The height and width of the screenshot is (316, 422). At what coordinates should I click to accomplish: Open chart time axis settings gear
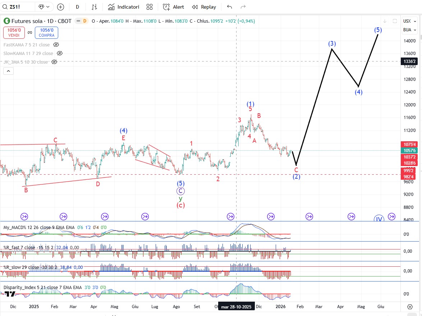click(x=410, y=307)
